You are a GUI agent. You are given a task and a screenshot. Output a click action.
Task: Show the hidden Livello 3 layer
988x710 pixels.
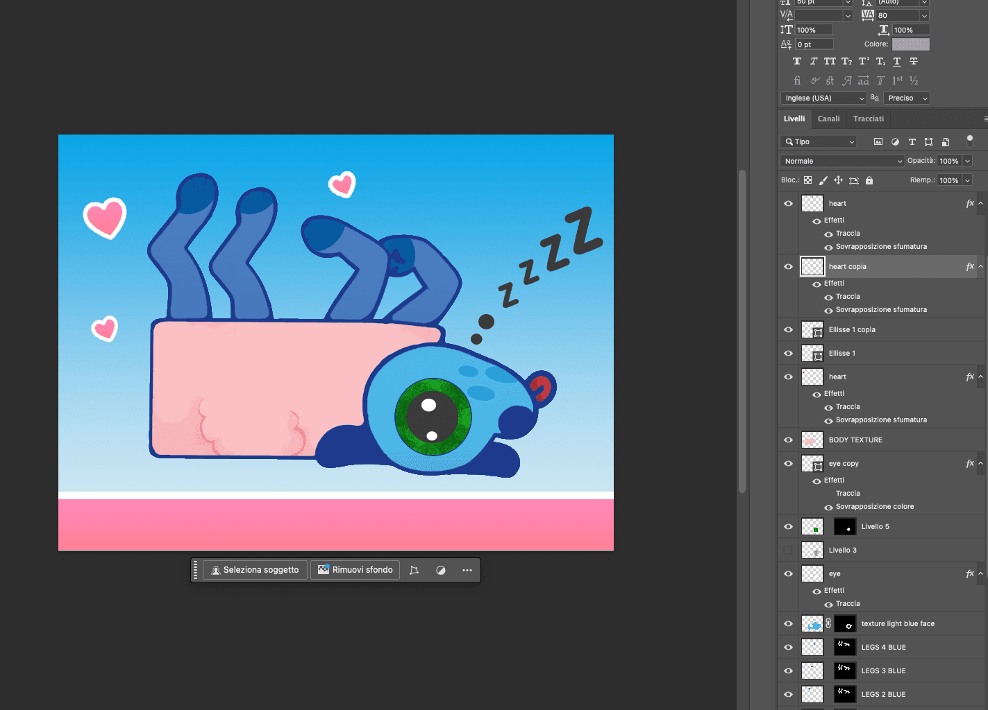788,551
